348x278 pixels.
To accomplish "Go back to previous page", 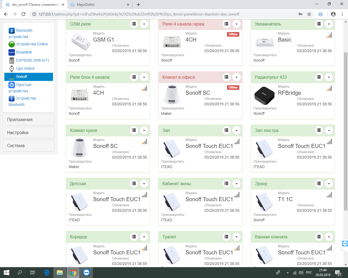I will [x=6, y=14].
